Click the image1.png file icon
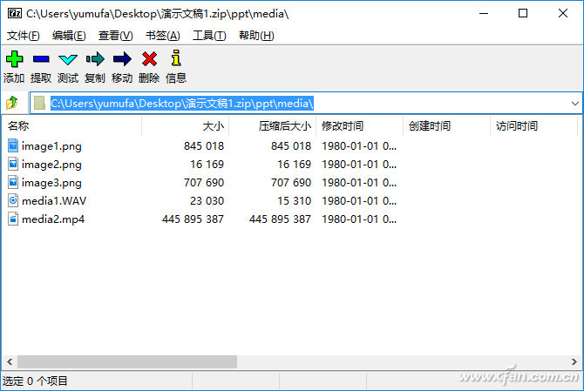 (13, 145)
